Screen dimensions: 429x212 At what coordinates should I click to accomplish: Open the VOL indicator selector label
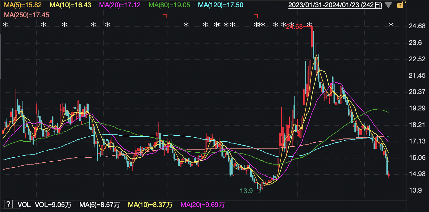pos(24,205)
